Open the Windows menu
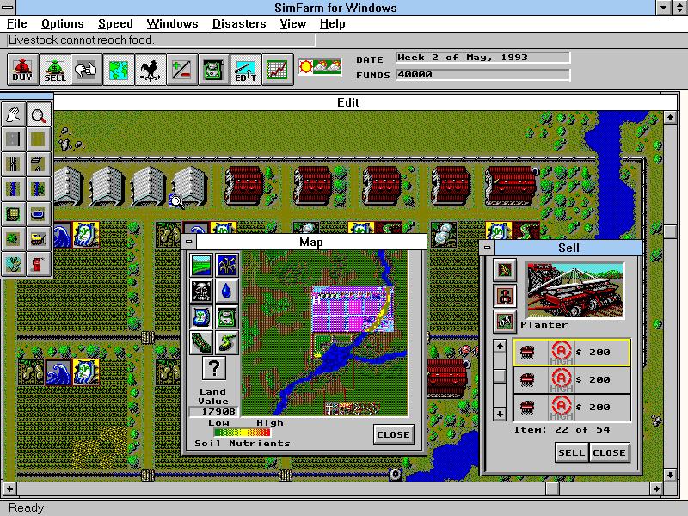 coord(173,24)
